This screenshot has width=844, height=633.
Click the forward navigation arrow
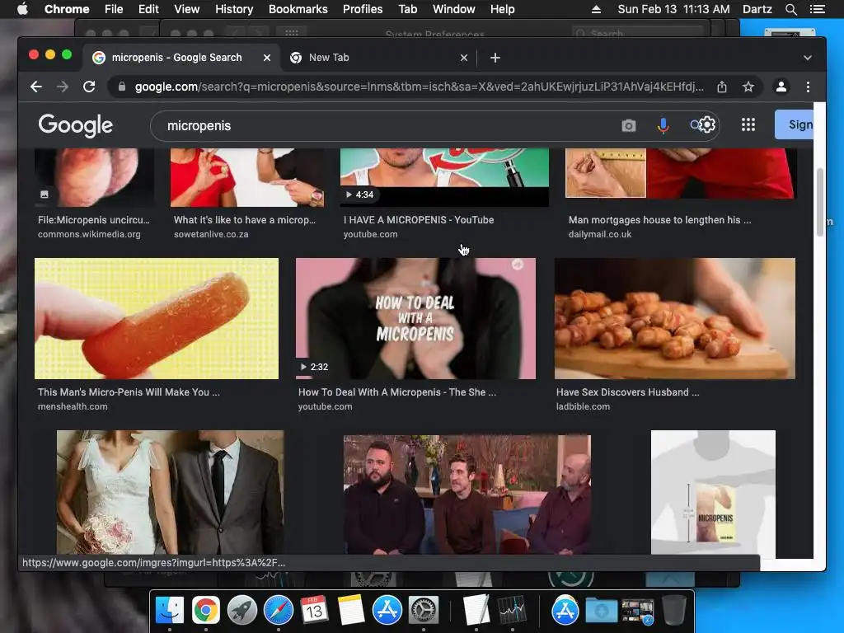(63, 87)
